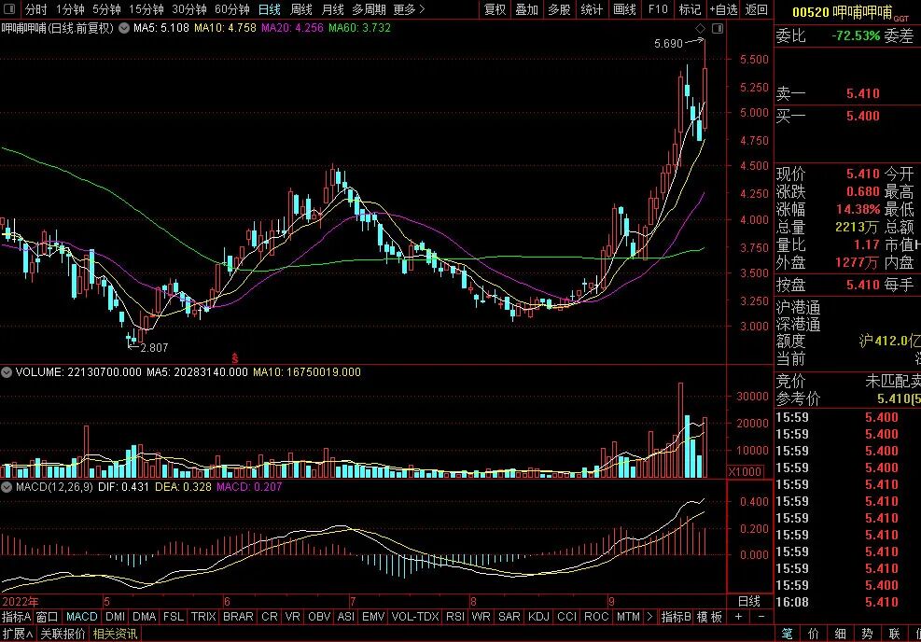Add stock with +自选 button
The height and width of the screenshot is (642, 921).
click(723, 9)
